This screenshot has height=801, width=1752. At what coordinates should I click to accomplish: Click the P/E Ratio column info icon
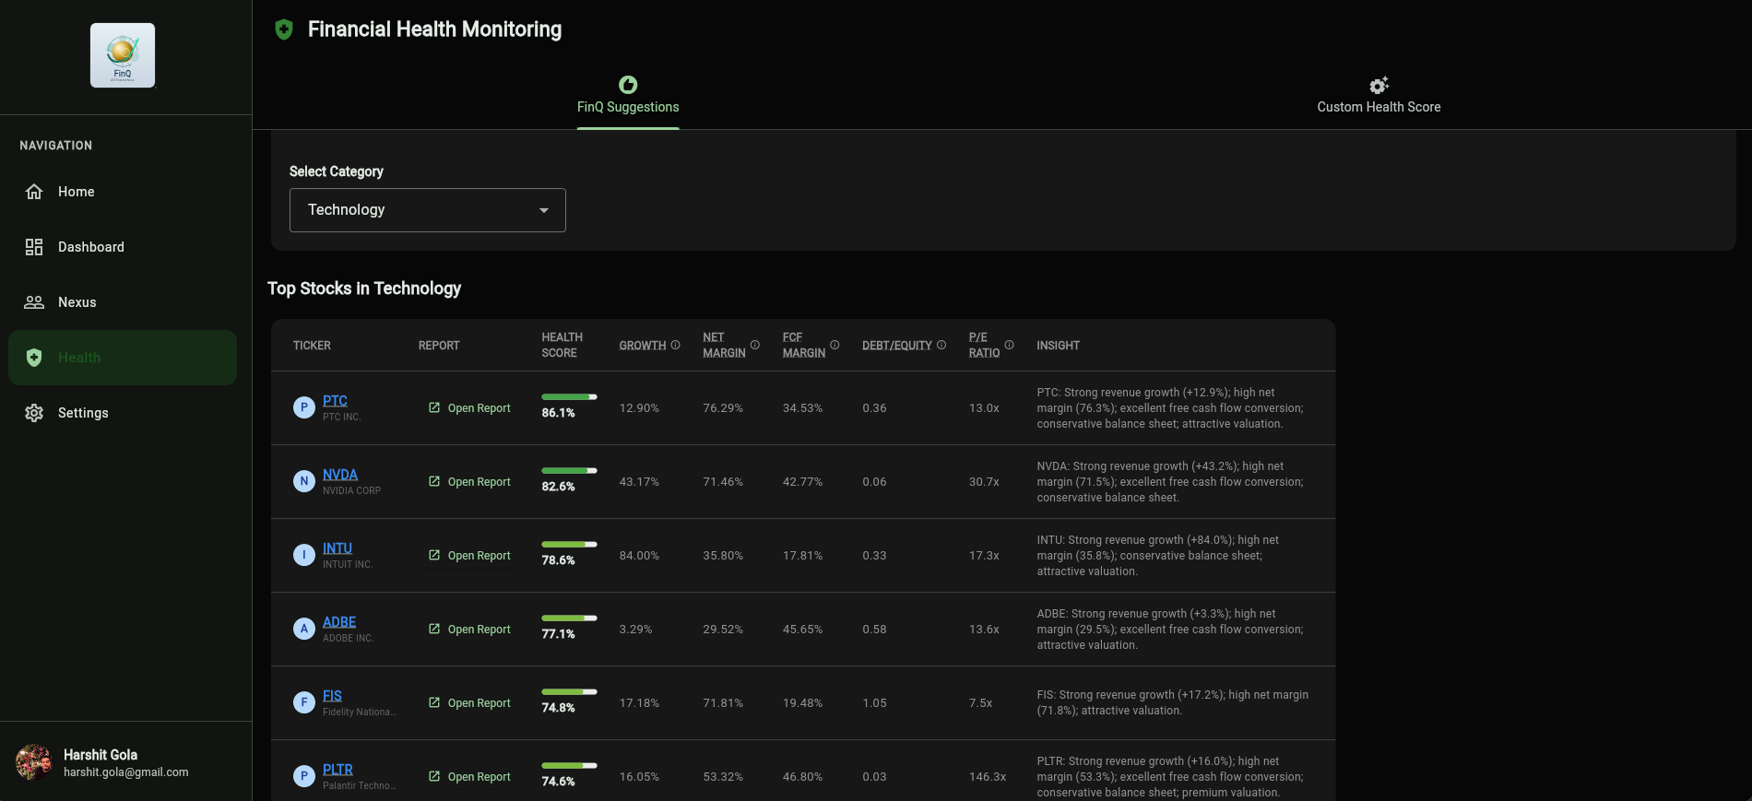pos(1009,345)
